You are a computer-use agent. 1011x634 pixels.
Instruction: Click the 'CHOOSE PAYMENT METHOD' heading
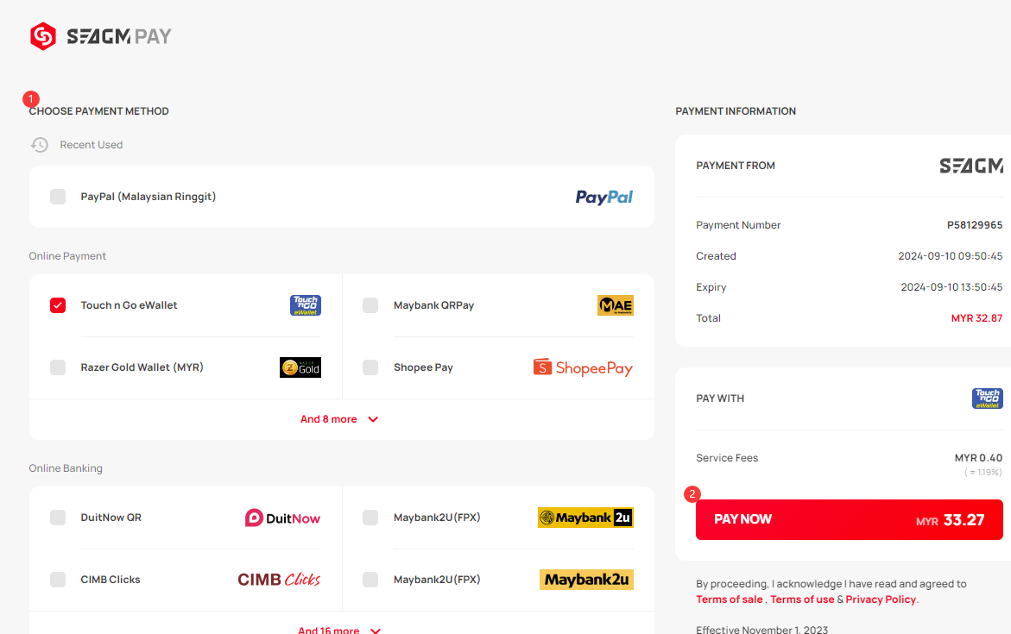coord(99,111)
